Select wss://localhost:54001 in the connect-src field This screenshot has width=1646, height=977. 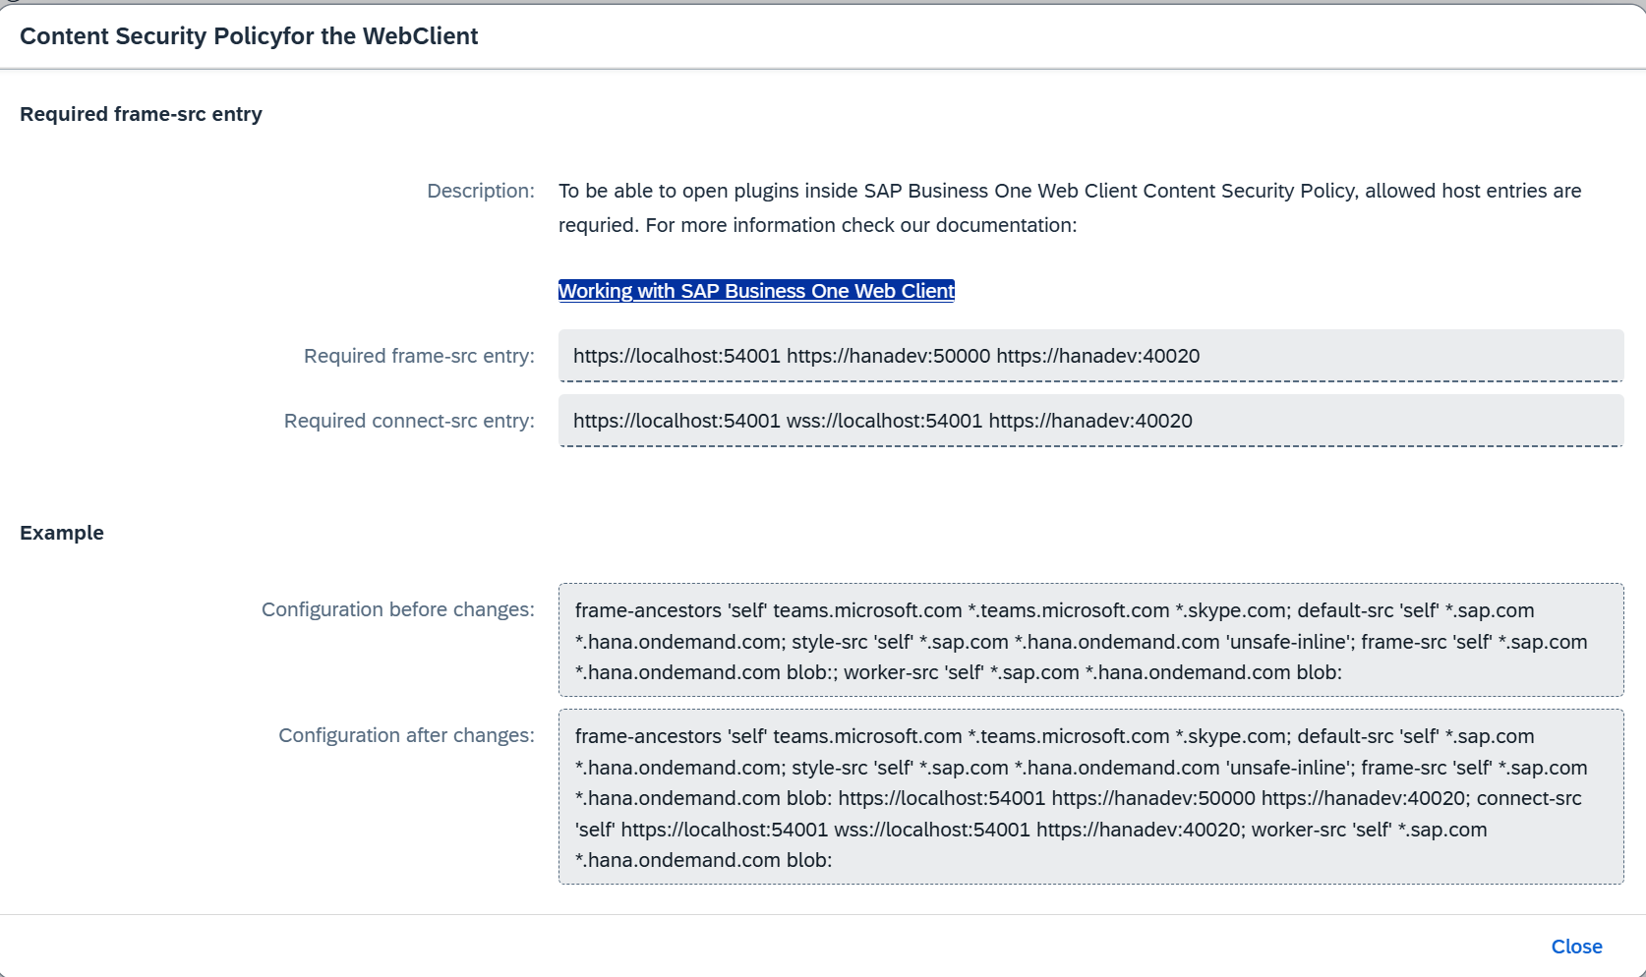pyautogui.click(x=883, y=421)
